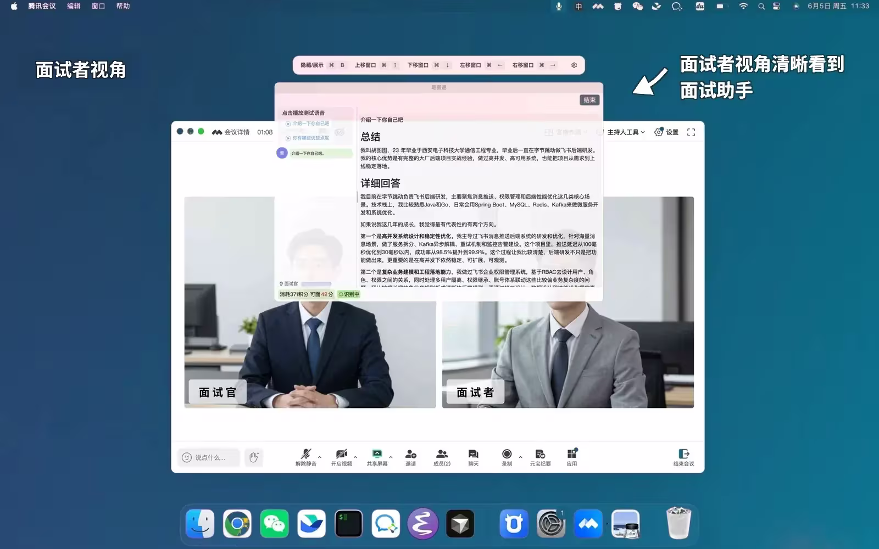Unmute microphone with 解除静音 icon
Viewport: 879px width, 549px height.
point(306,457)
